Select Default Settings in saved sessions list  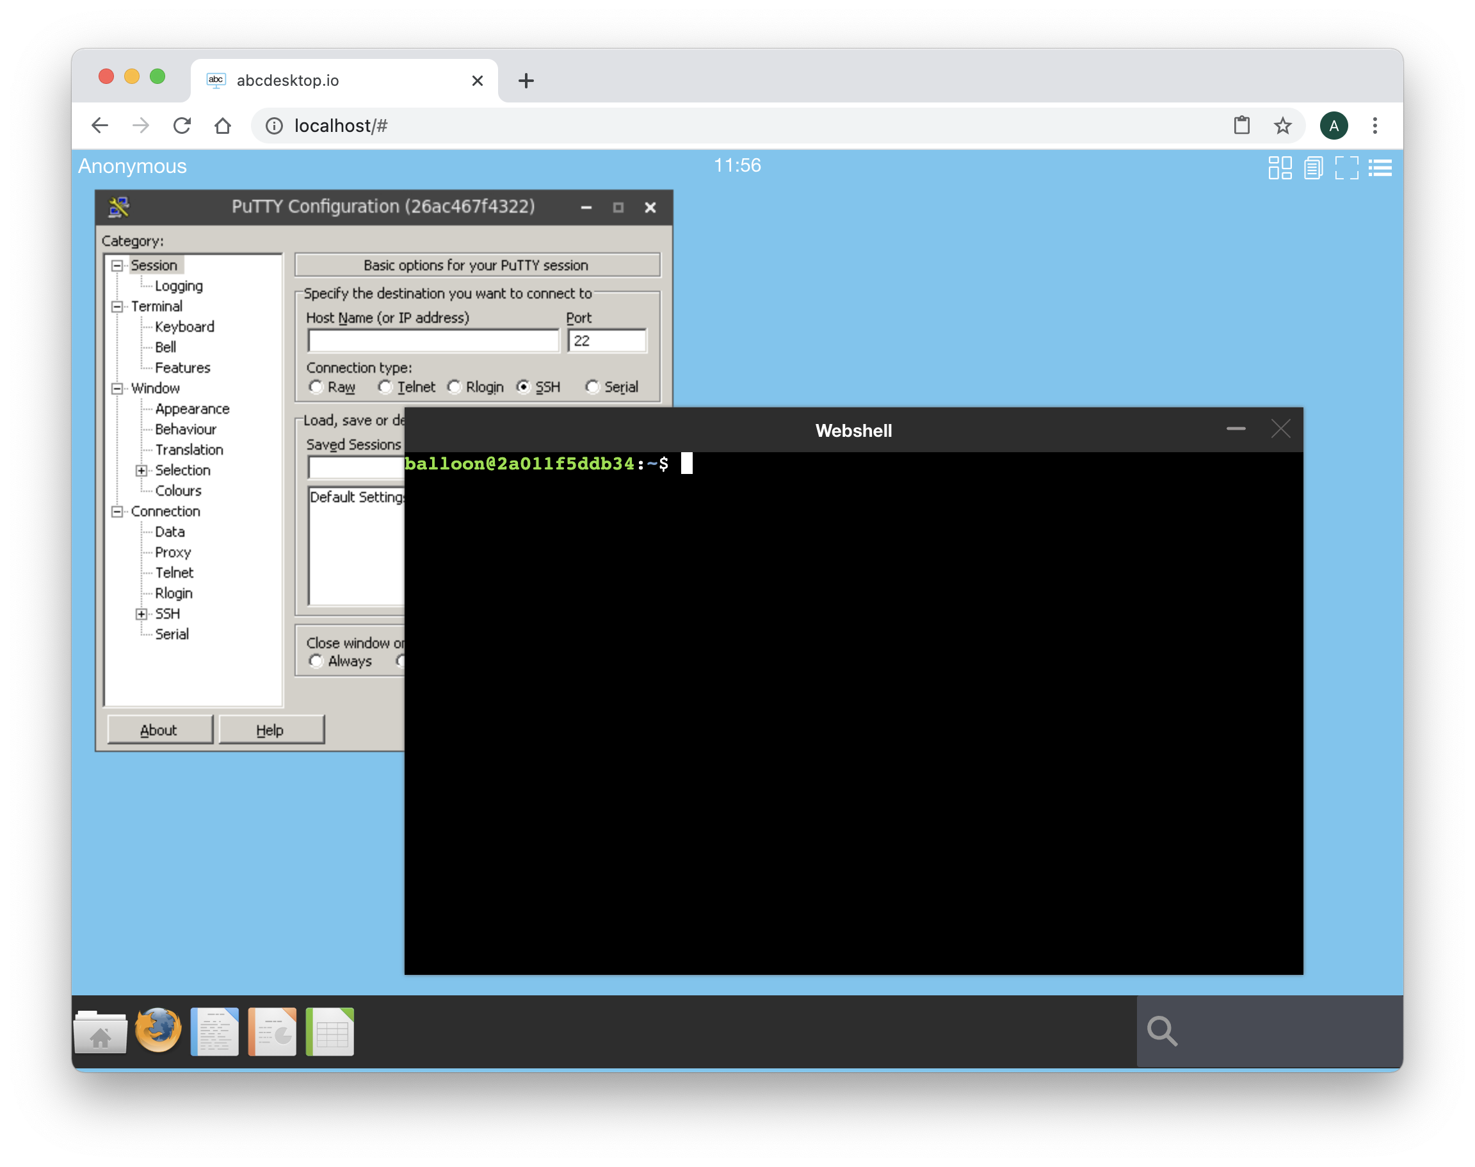click(x=357, y=498)
